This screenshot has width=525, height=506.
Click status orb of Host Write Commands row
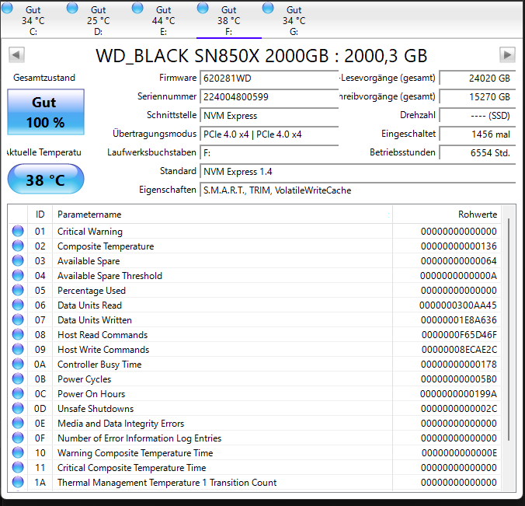(18, 349)
